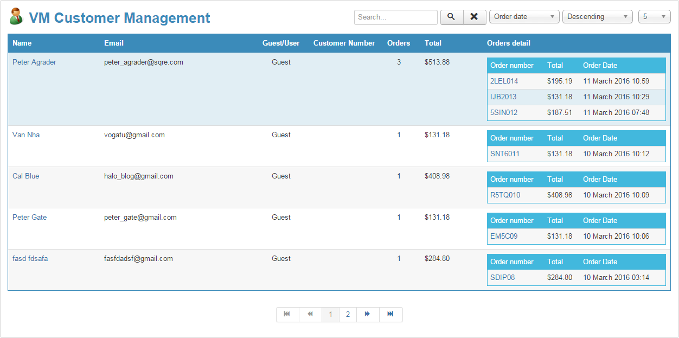Screen dimensions: 679x338
Task: Click the magnifier search button
Action: point(452,17)
